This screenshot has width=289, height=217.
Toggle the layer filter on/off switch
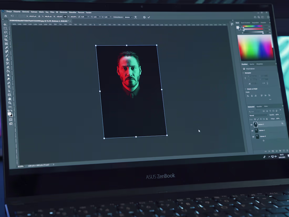click(280, 110)
